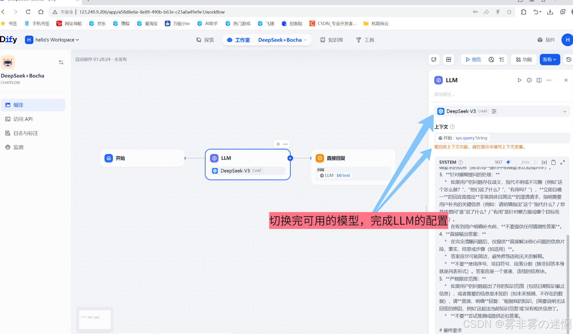Click the 上下文 help question mark
Screen dimensions: 573x334
452,127
